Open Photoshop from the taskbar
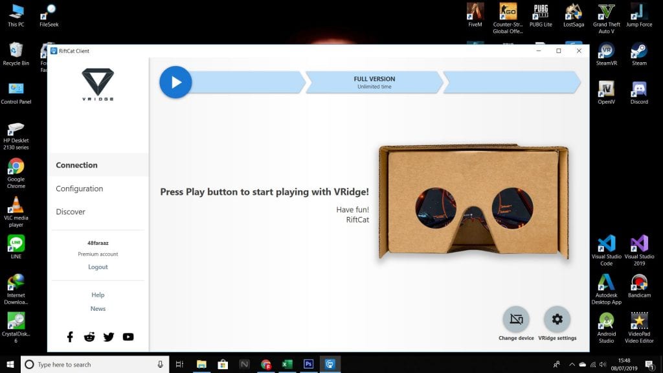The height and width of the screenshot is (373, 663). (308, 364)
